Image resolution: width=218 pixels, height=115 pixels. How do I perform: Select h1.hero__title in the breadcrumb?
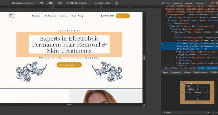click(x=208, y=68)
